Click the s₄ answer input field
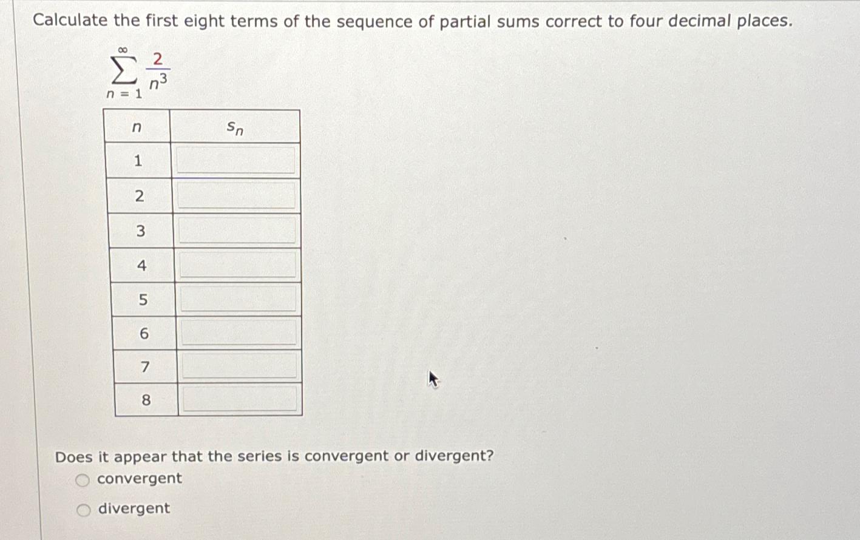Screen dimensions: 860x540 [x=236, y=264]
